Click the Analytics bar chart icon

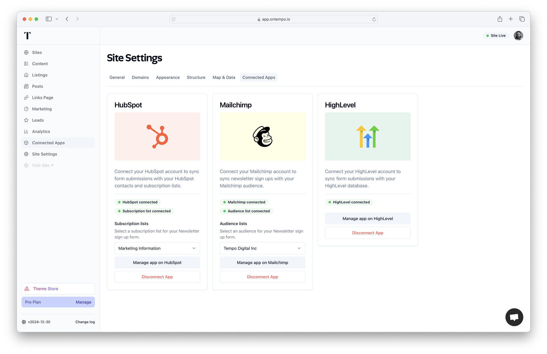(x=26, y=131)
